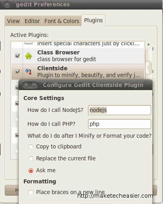Close the gedit Preferences window
The width and height of the screenshot is (163, 204).
[x=7, y=4]
